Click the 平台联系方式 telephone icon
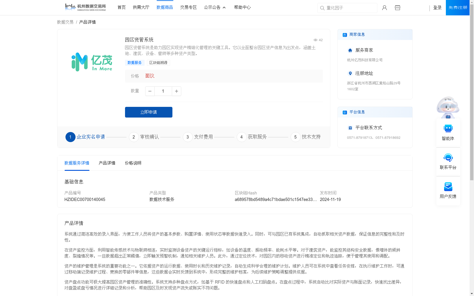The image size is (474, 296). pyautogui.click(x=350, y=128)
